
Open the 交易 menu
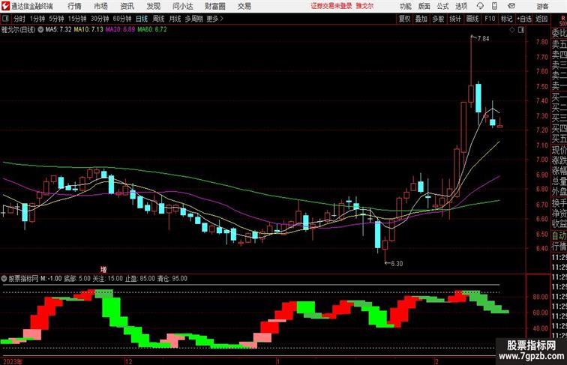click(x=244, y=6)
